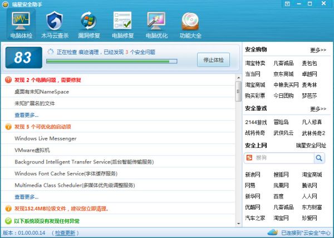Expand 查看更多 under computer problems
The width and height of the screenshot is (334, 238).
[x=26, y=115]
